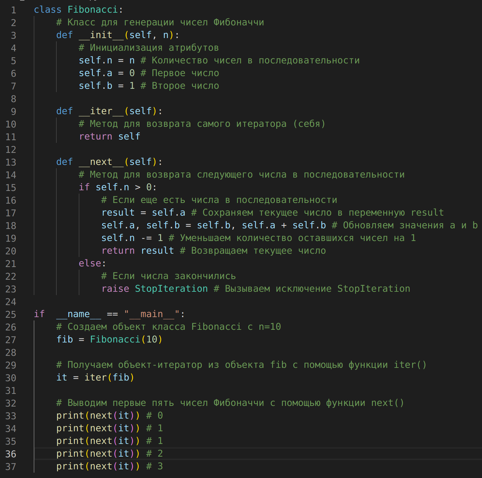This screenshot has width=482, height=478.
Task: Click highlighted line number 36 in the gutter
Action: pyautogui.click(x=11, y=454)
